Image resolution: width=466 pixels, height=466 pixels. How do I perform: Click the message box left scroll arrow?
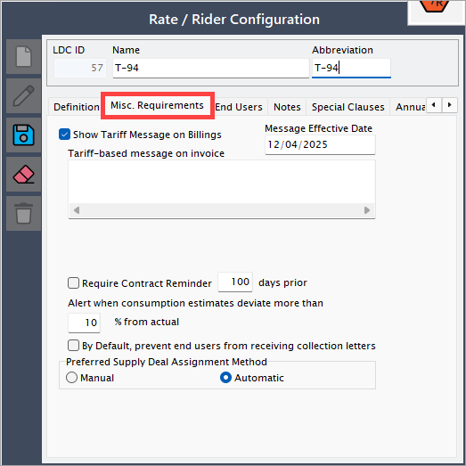77,210
